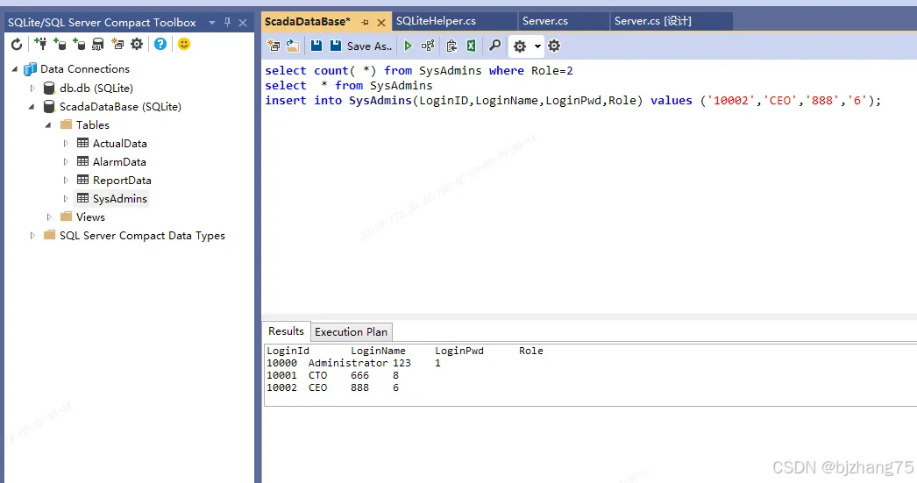Viewport: 917px width, 483px height.
Task: Select the Tables folder label
Action: tap(92, 125)
